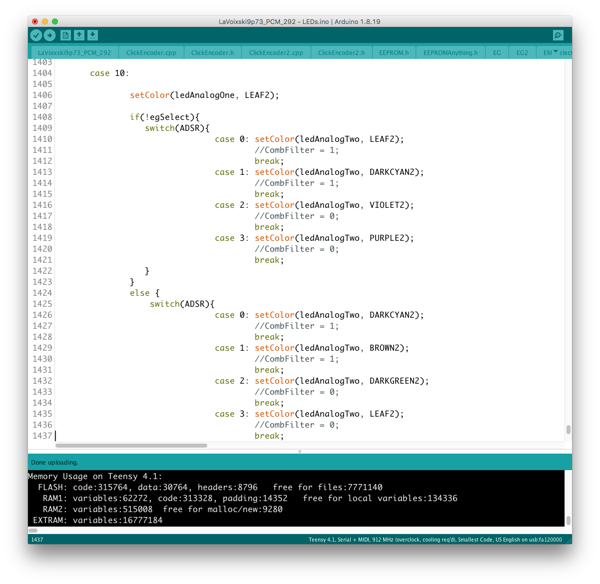Click the editor horizontal scrollbar thumb

click(131, 445)
